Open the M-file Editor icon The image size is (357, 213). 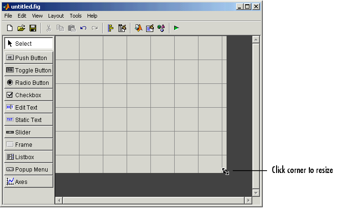pos(138,28)
